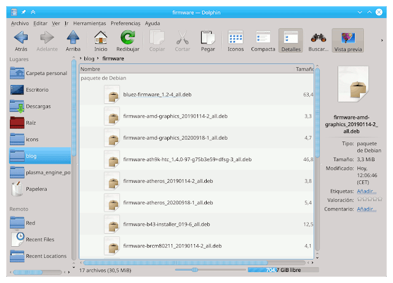
Task: Sort by the Tamaño column header
Action: [x=304, y=69]
